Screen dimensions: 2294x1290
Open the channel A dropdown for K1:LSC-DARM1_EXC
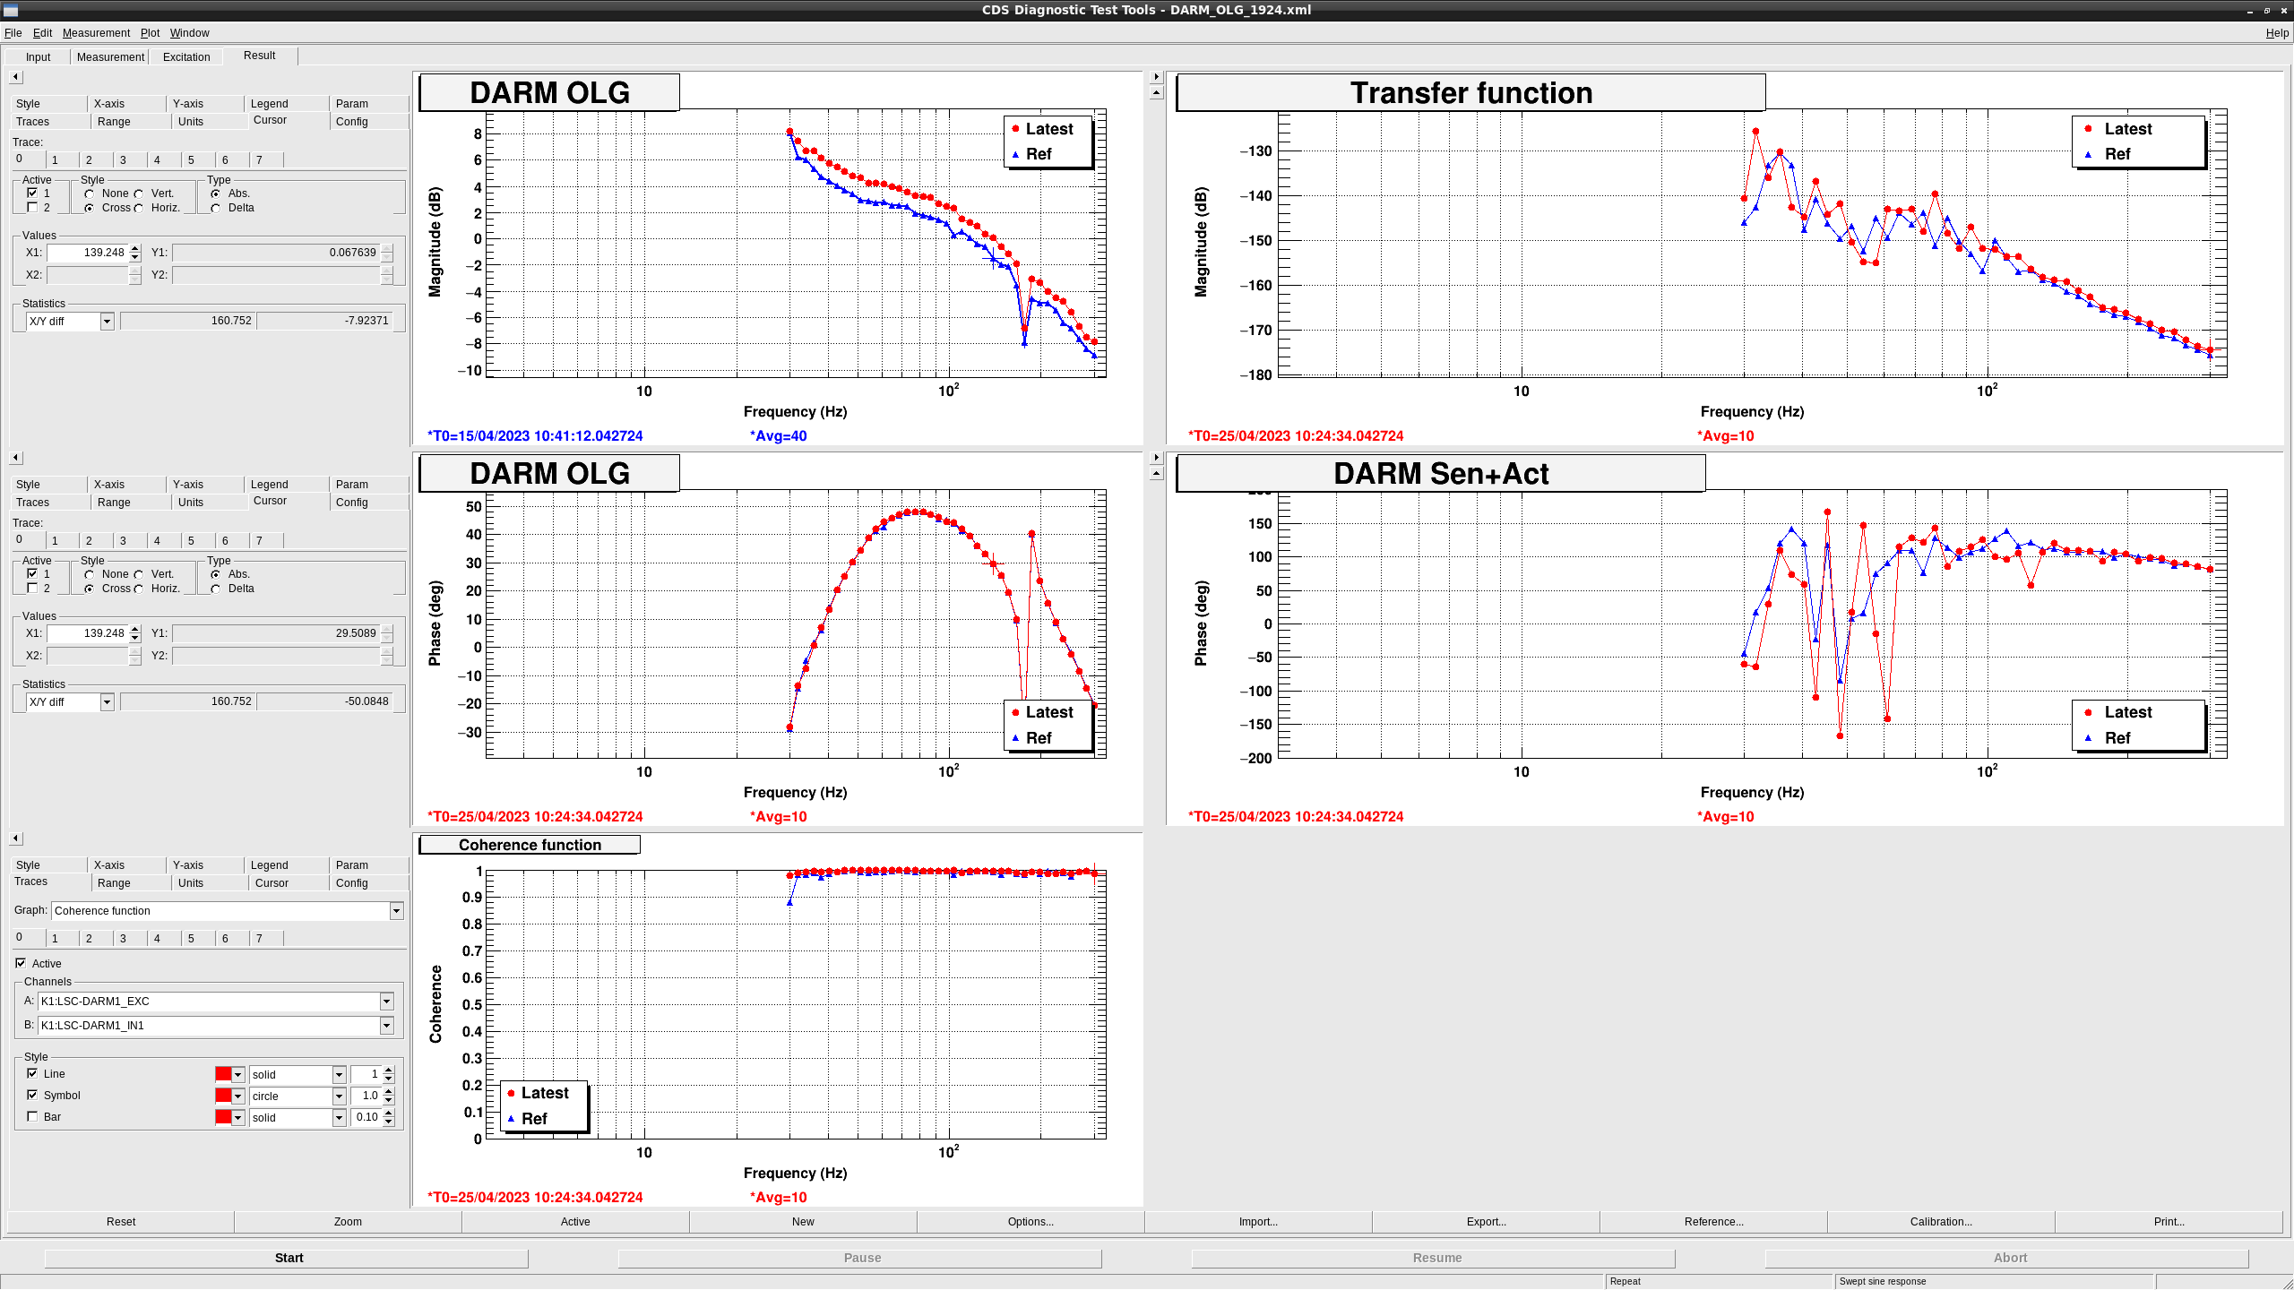(x=386, y=1002)
